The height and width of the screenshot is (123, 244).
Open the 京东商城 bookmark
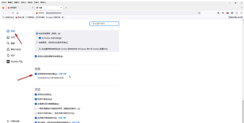pos(40,17)
